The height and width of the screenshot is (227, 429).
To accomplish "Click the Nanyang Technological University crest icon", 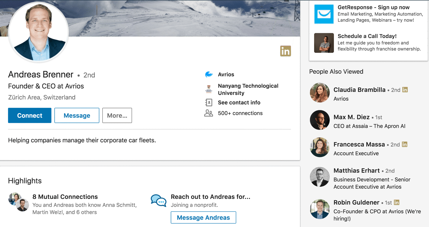I will click(209, 89).
